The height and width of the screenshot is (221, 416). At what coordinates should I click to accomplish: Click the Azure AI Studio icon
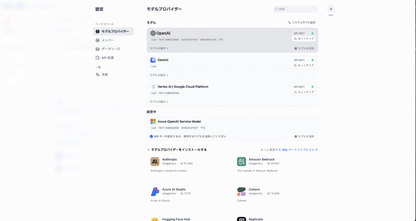(155, 191)
